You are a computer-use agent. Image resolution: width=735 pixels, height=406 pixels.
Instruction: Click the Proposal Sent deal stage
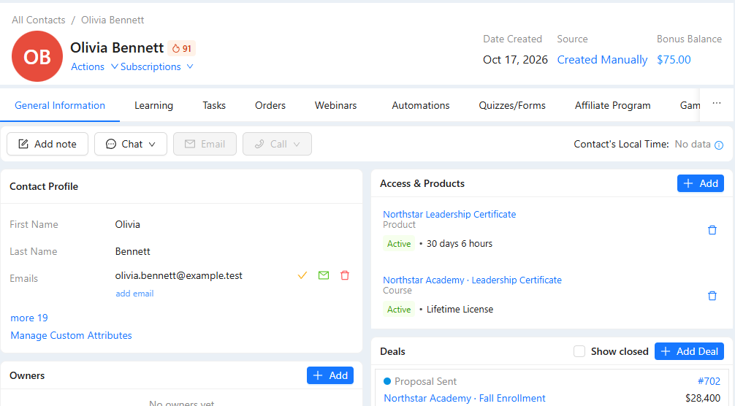click(x=425, y=381)
